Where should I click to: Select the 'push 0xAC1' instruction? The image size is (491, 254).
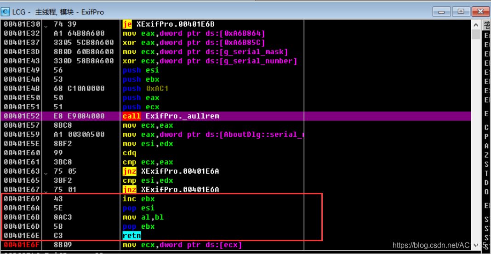point(146,89)
